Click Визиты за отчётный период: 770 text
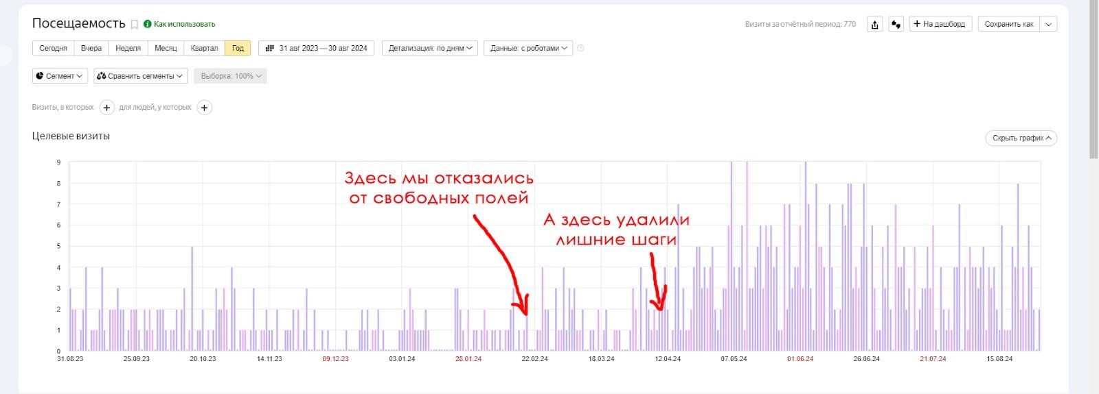The image size is (1099, 394). [800, 24]
